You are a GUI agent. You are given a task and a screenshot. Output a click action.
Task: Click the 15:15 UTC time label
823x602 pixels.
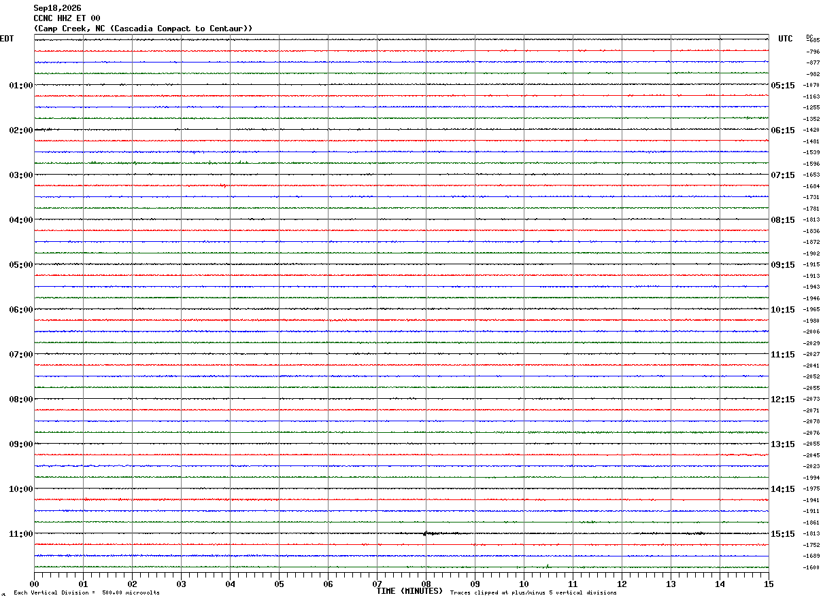(x=783, y=533)
